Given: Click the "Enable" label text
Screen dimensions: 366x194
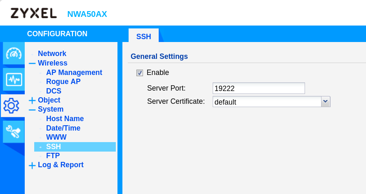Looking at the screenshot, I should (157, 72).
